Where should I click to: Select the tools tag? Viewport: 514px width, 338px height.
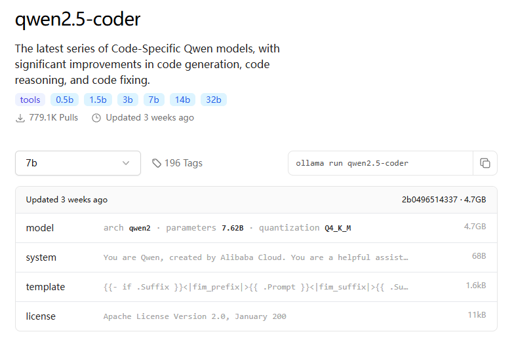click(30, 100)
